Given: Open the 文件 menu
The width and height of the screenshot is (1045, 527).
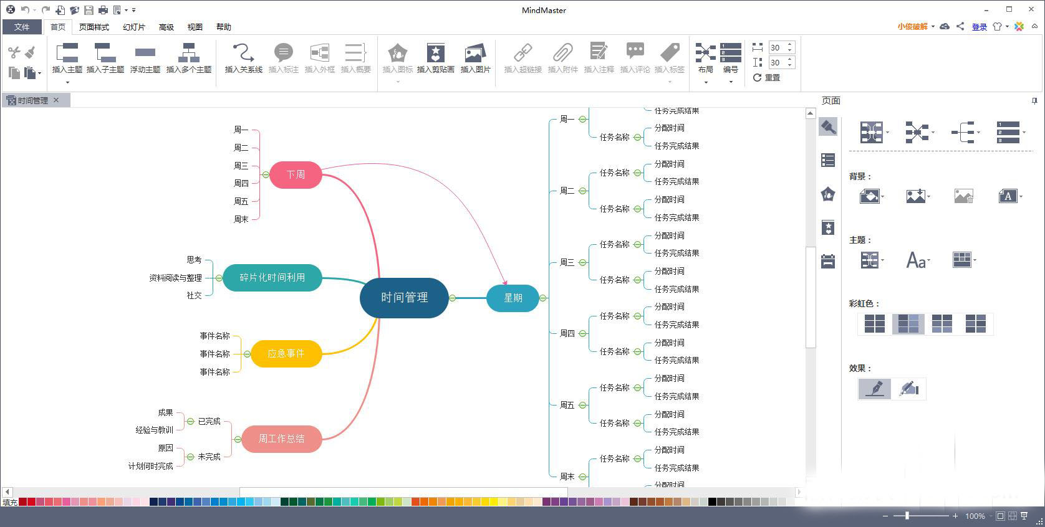Looking at the screenshot, I should click(x=22, y=27).
